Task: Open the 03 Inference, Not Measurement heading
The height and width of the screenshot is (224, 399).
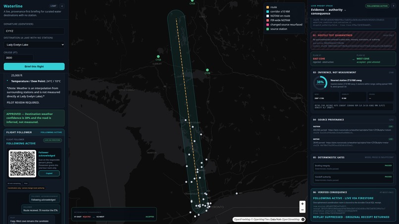Action: pyautogui.click(x=334, y=73)
